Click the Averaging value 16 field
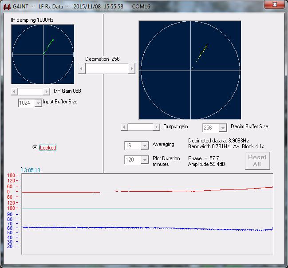 133,146
